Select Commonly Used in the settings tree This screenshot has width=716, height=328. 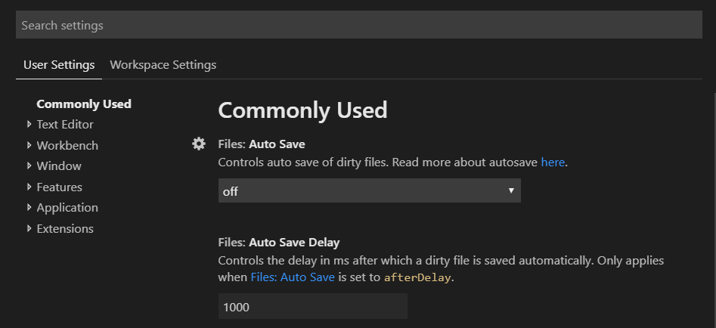pyautogui.click(x=84, y=104)
